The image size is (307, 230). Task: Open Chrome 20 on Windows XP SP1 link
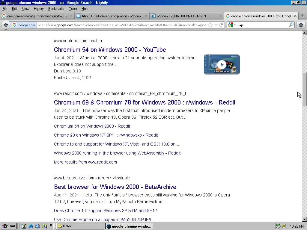click(x=106, y=135)
